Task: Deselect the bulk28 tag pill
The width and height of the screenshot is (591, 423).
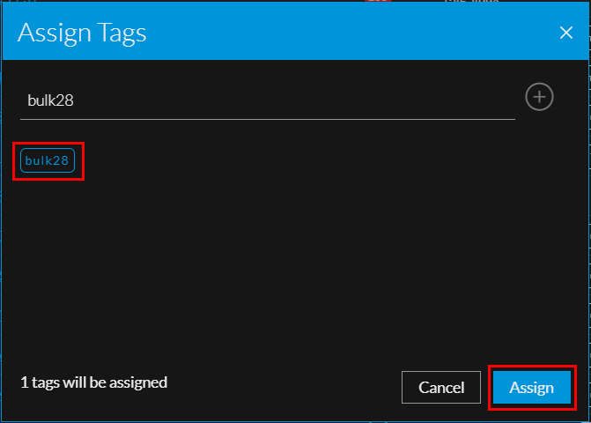Action: tap(48, 160)
